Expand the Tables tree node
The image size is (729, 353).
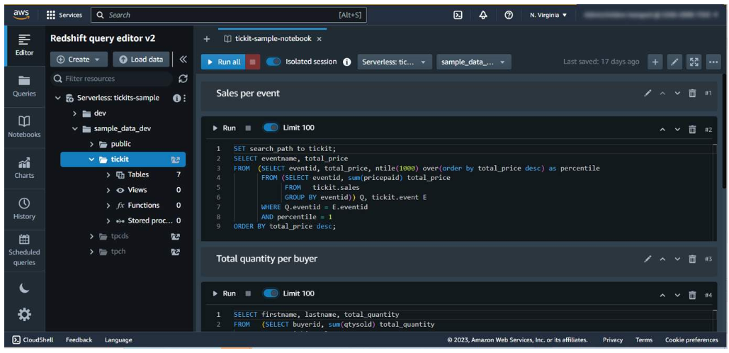point(108,174)
